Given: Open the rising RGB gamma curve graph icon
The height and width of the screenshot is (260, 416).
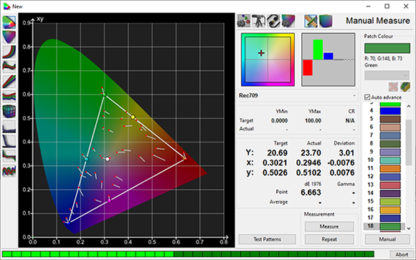Looking at the screenshot, I should coord(9,52).
